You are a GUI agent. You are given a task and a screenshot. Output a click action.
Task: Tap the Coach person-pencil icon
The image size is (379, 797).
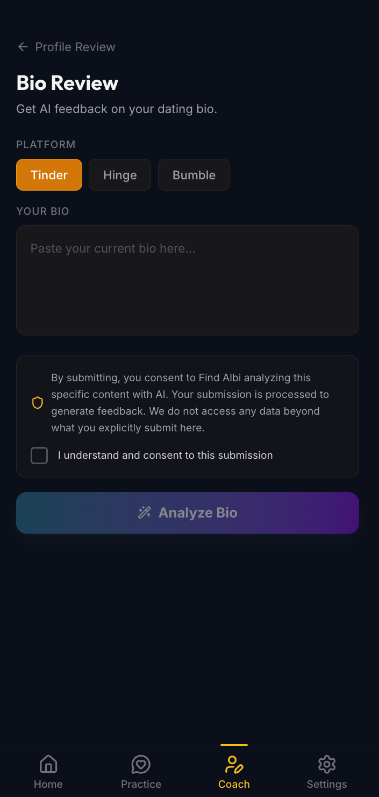pyautogui.click(x=234, y=764)
